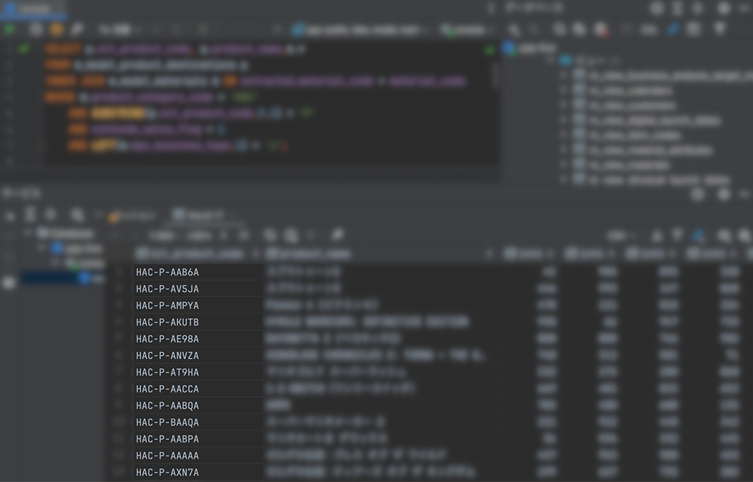Select the console editor tab at top left
The height and width of the screenshot is (482, 753).
coord(33,9)
